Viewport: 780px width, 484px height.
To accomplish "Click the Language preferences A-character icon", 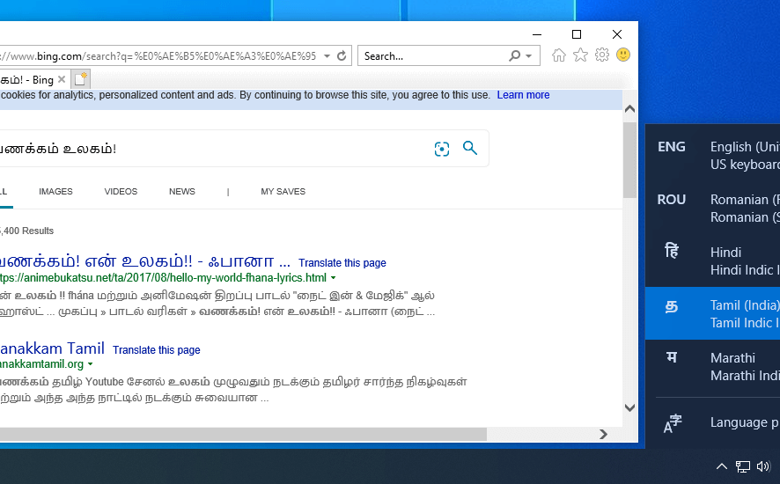I will click(x=673, y=424).
